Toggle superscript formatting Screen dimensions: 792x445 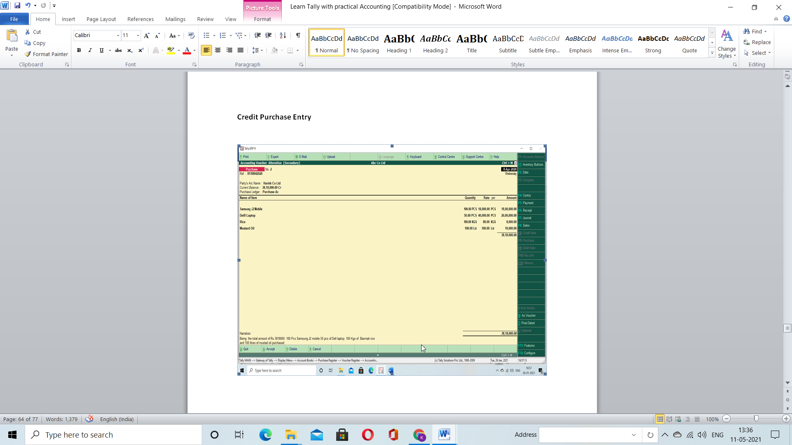[x=140, y=50]
